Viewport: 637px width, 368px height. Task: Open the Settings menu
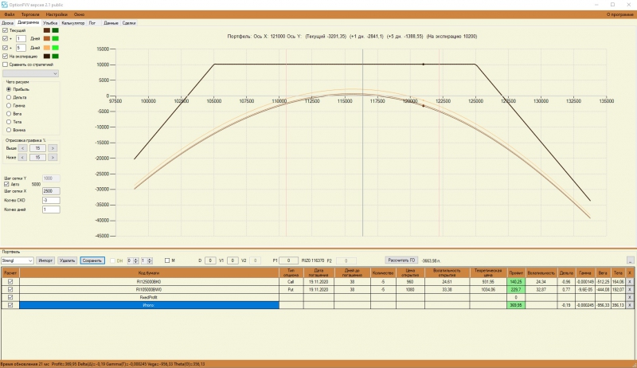tap(57, 14)
